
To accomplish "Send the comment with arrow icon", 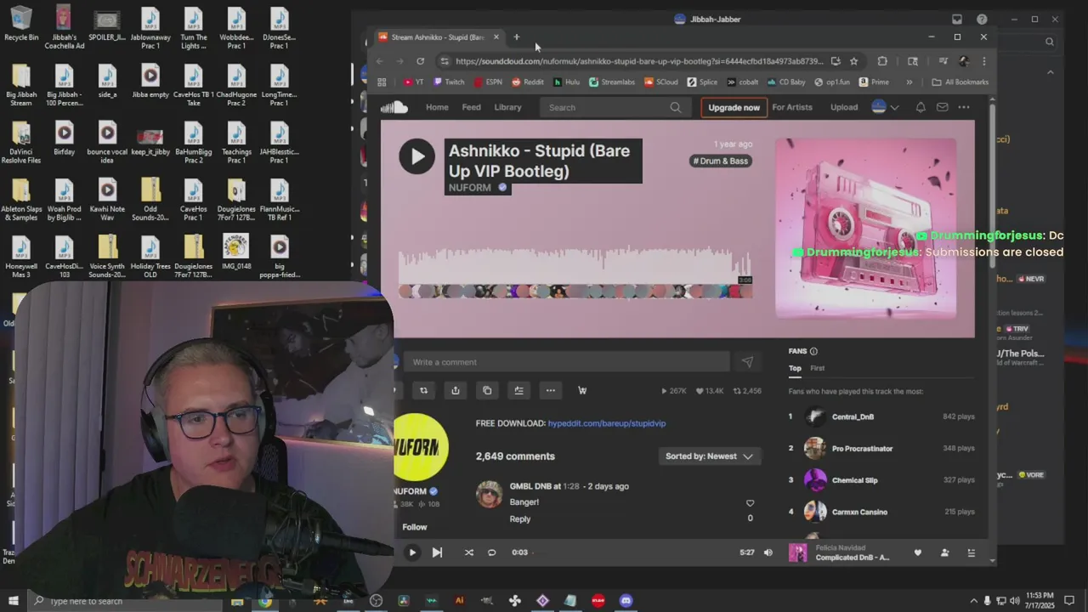I will (747, 362).
